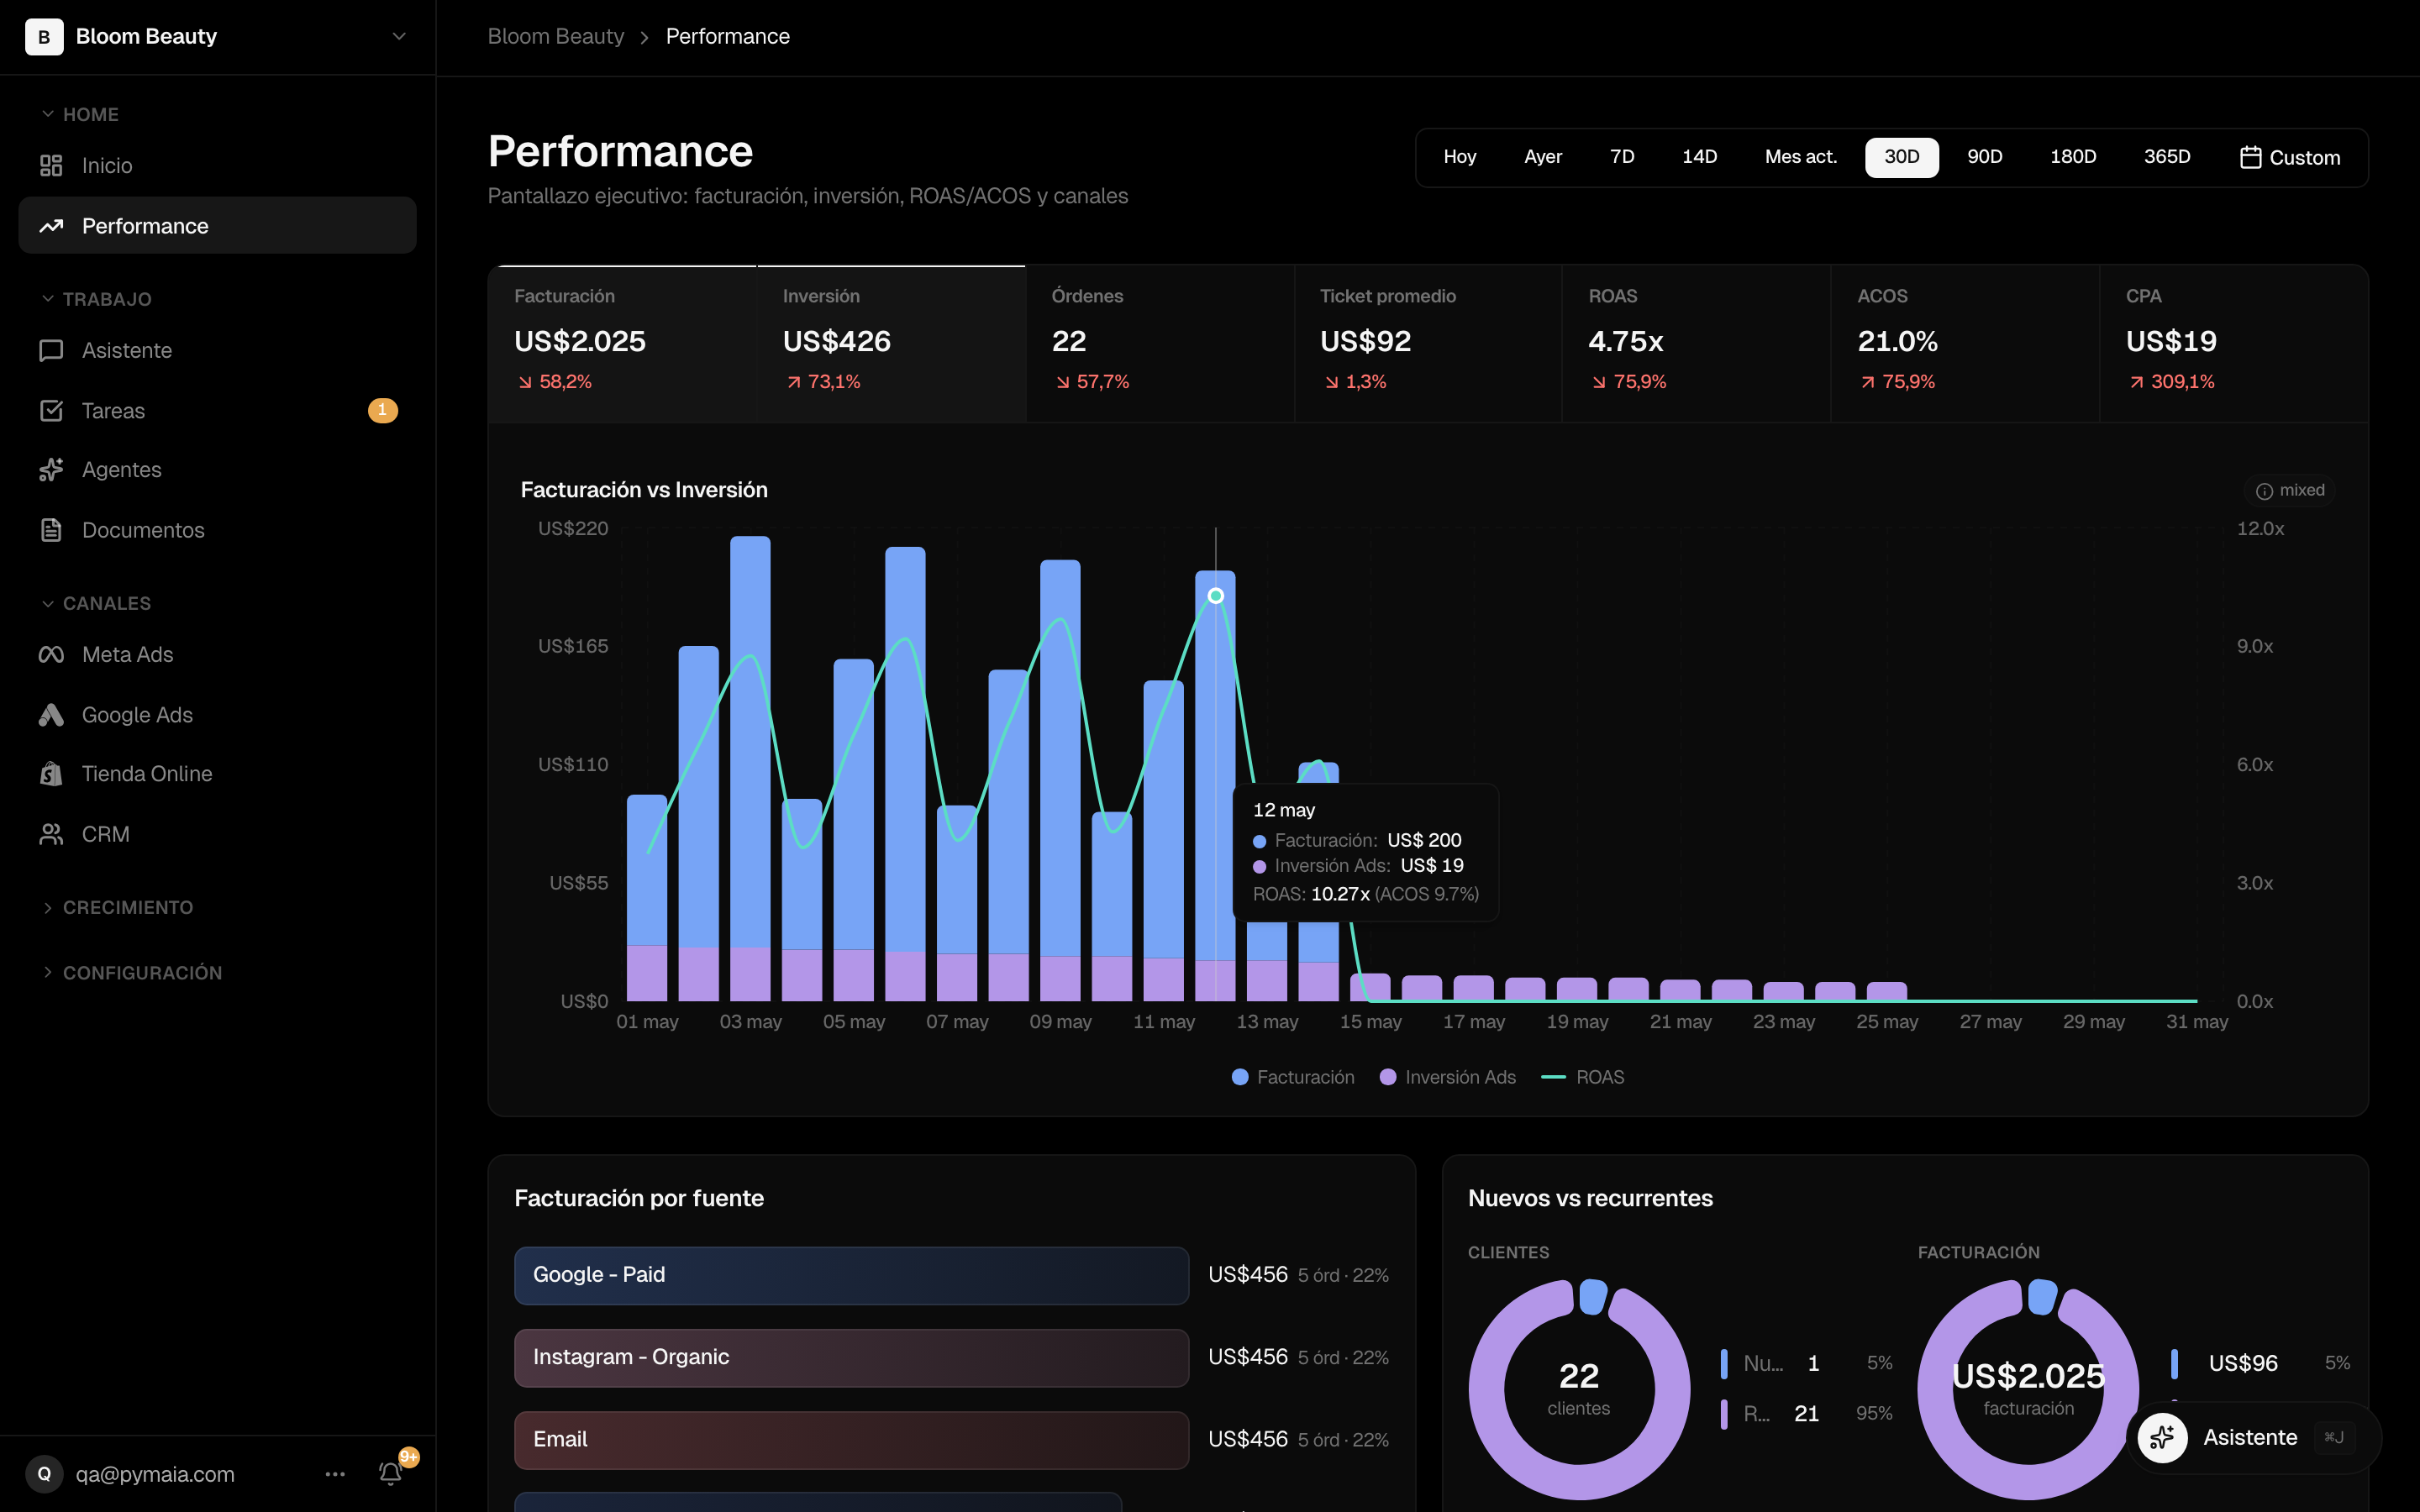Screen dimensions: 2420x1512
Task: Open Bloom Beauty workspace dropdown
Action: coord(217,37)
